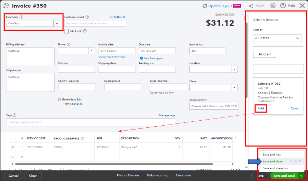Screen dimensions: 308x181
Task: Click the "15.56" rate cell
Action: click(x=196, y=147)
